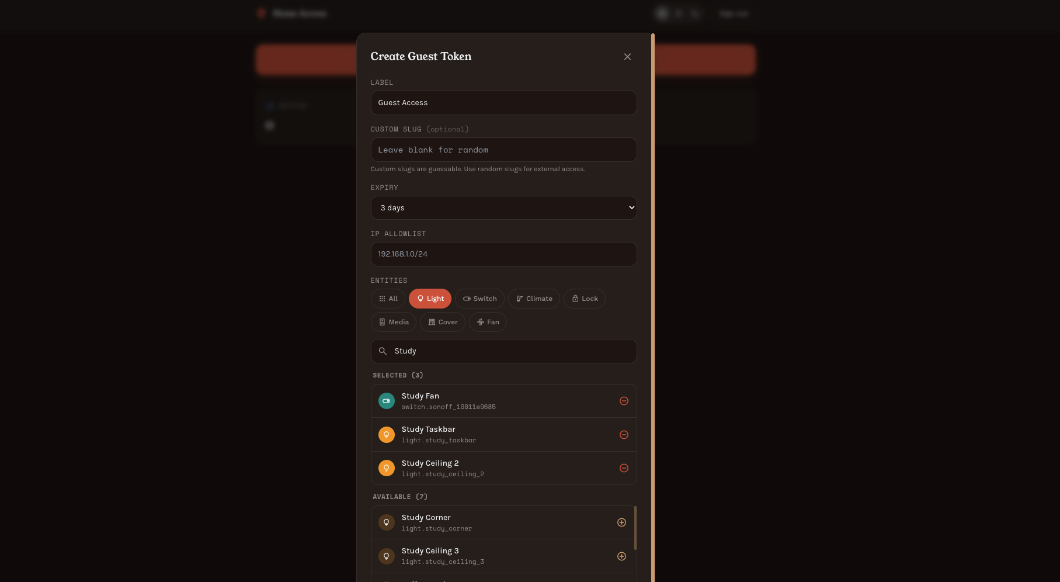Enable the Lock entity filter

pyautogui.click(x=584, y=299)
